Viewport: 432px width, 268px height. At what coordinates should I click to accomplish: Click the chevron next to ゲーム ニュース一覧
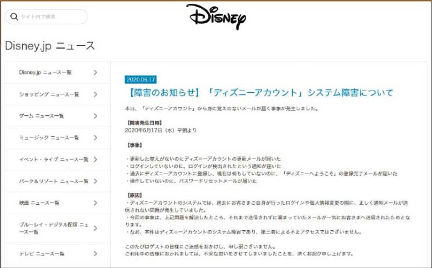(x=96, y=116)
